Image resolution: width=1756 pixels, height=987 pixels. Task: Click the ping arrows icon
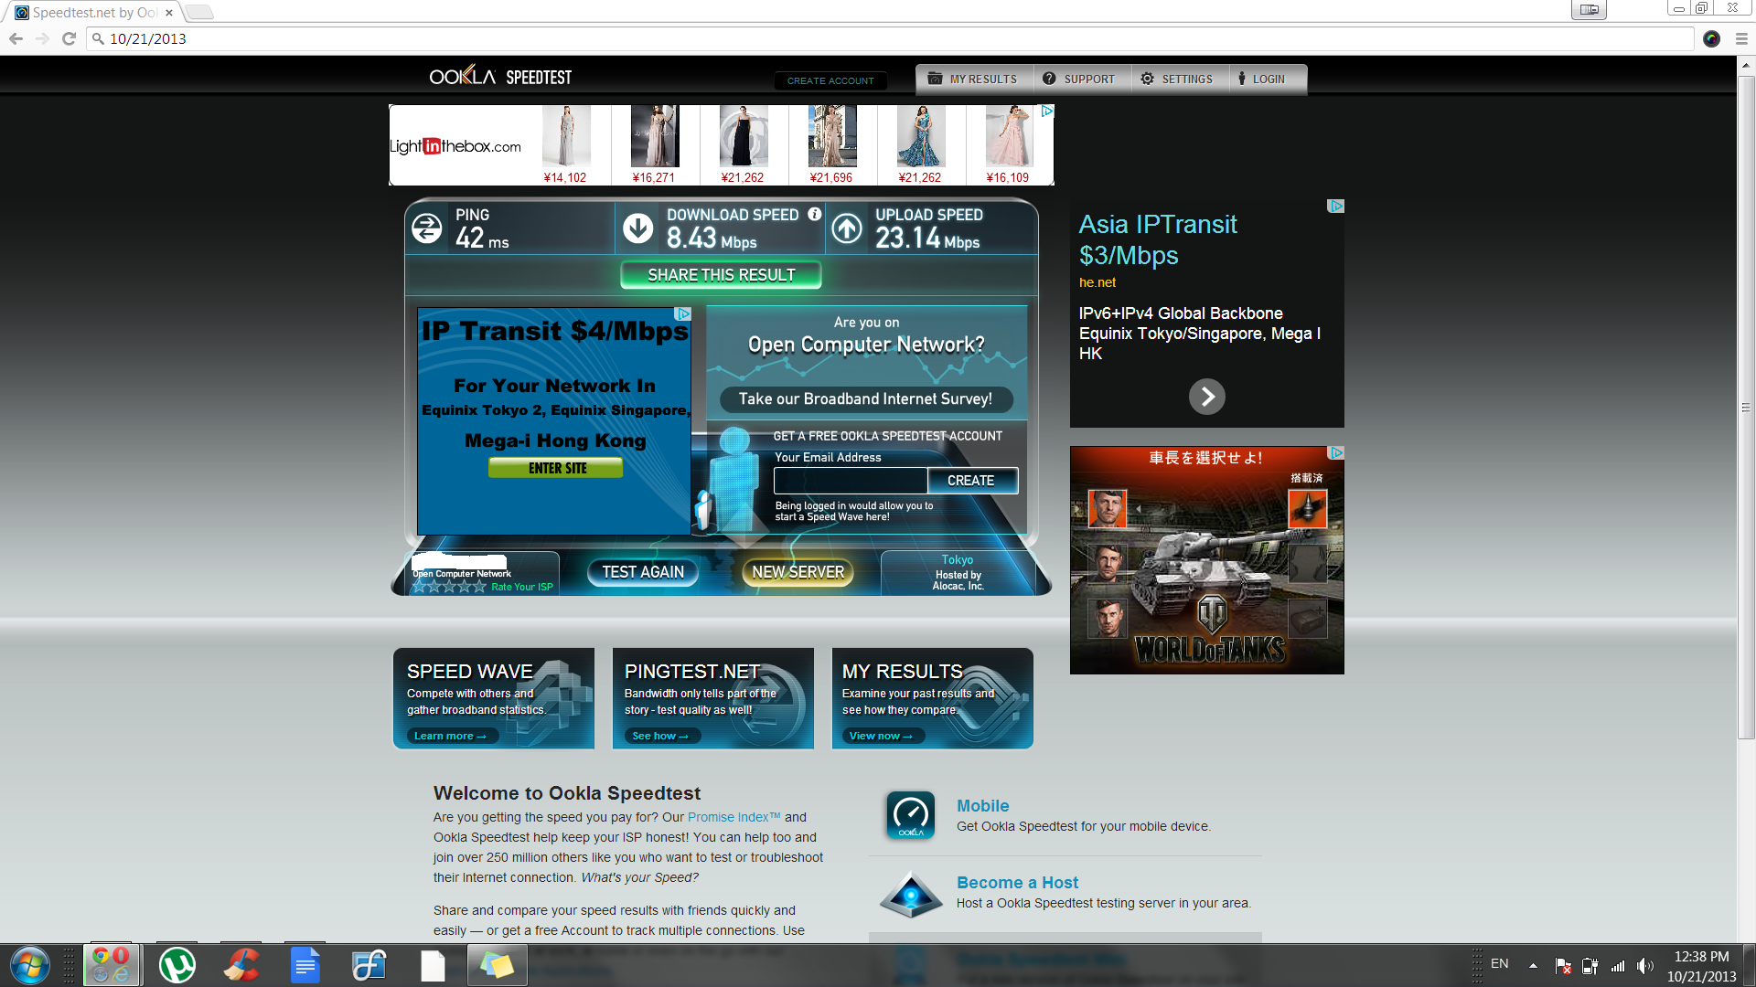click(x=426, y=228)
